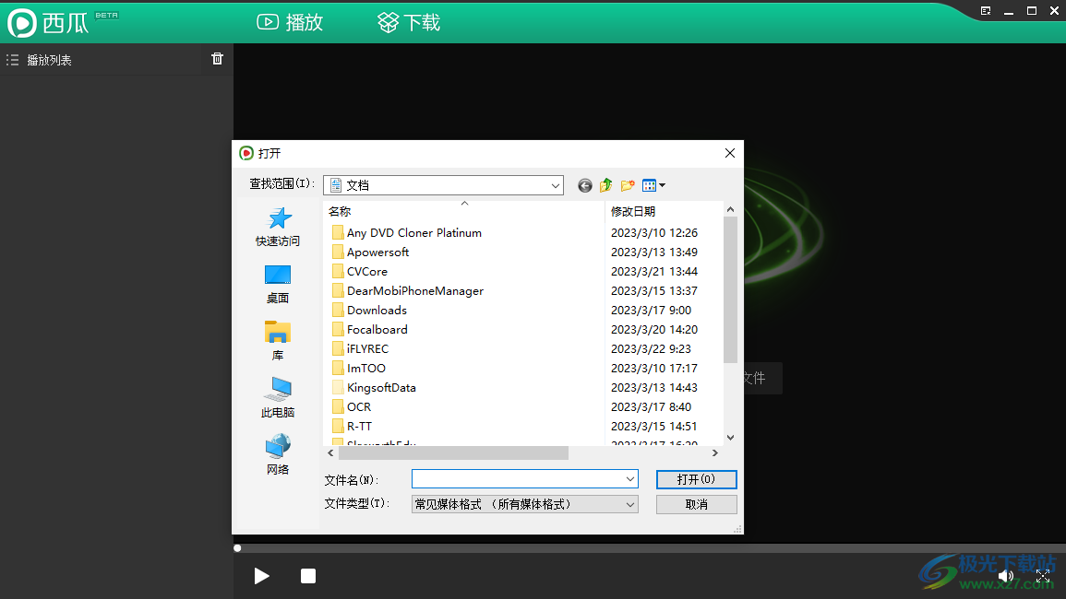Image resolution: width=1066 pixels, height=599 pixels.
Task: Toggle fullscreen playback mode
Action: pos(1044,575)
